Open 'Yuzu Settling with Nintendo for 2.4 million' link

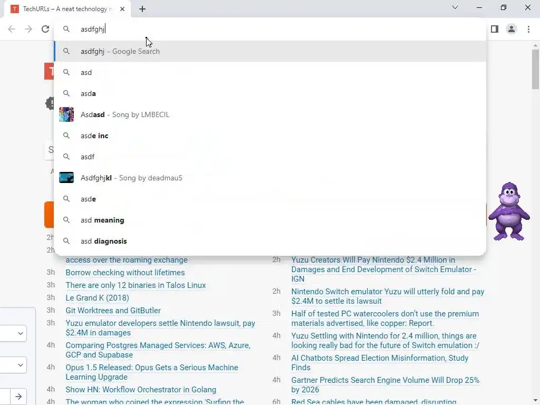pos(385,340)
